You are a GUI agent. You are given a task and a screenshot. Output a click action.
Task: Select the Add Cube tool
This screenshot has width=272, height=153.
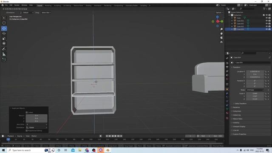point(4,59)
